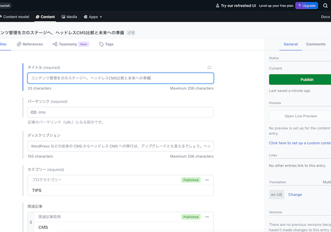331x232 pixels.
Task: Click the Content pen icon
Action: pyautogui.click(x=38, y=17)
